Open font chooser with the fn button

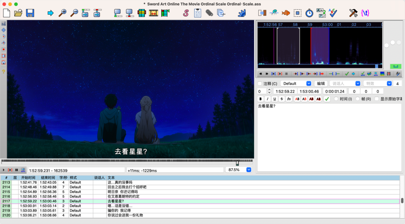click(289, 99)
